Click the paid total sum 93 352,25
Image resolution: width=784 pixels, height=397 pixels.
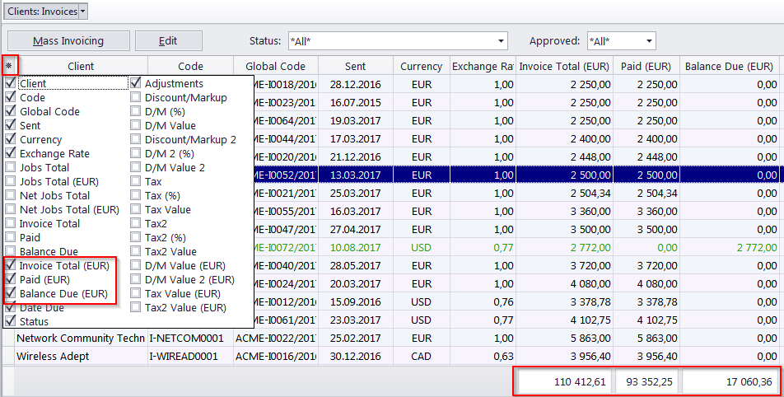pyautogui.click(x=647, y=381)
